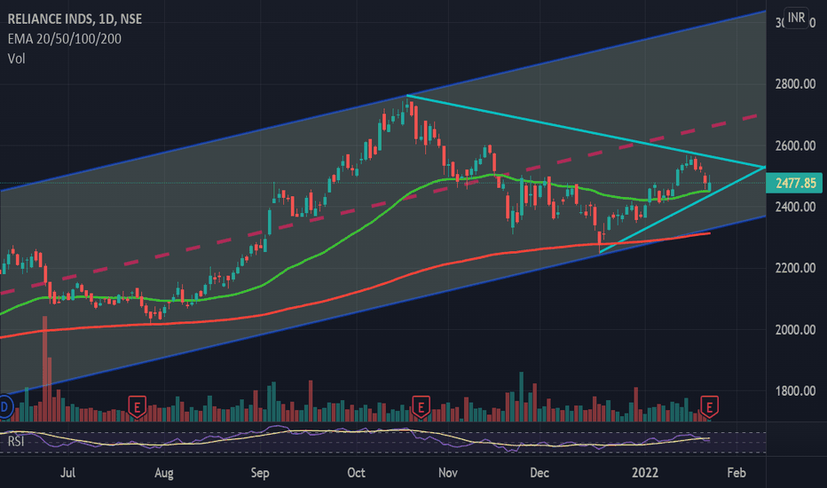Click the Dec label on time axis
The height and width of the screenshot is (488, 827).
[x=540, y=472]
